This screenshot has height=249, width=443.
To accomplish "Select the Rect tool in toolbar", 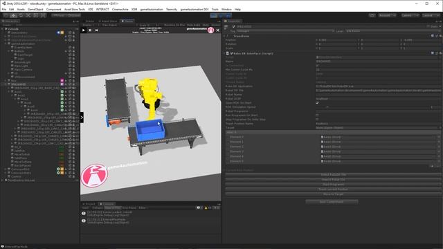I will 35,15.
